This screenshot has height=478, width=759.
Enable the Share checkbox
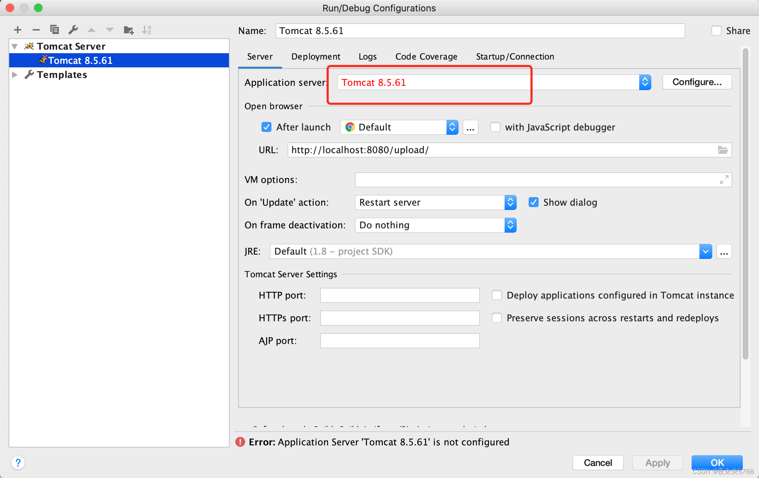click(716, 31)
